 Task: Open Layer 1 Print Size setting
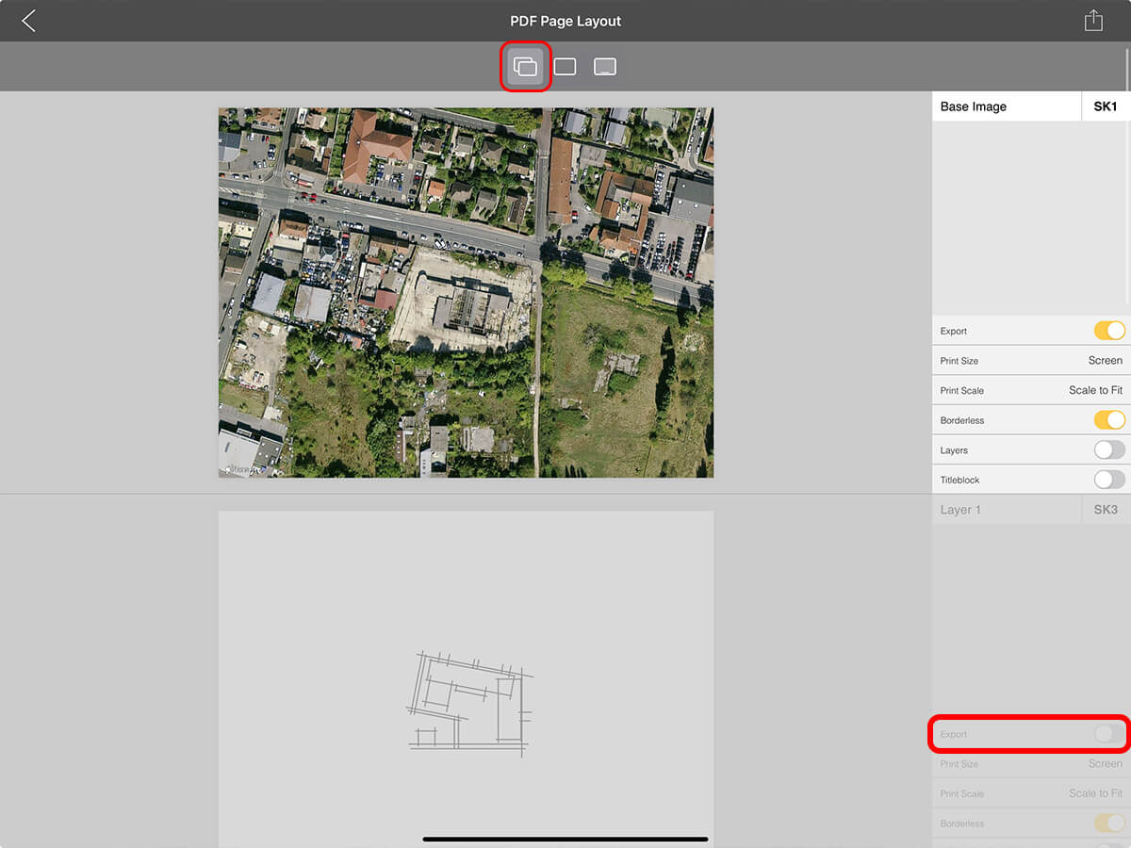click(x=1031, y=764)
